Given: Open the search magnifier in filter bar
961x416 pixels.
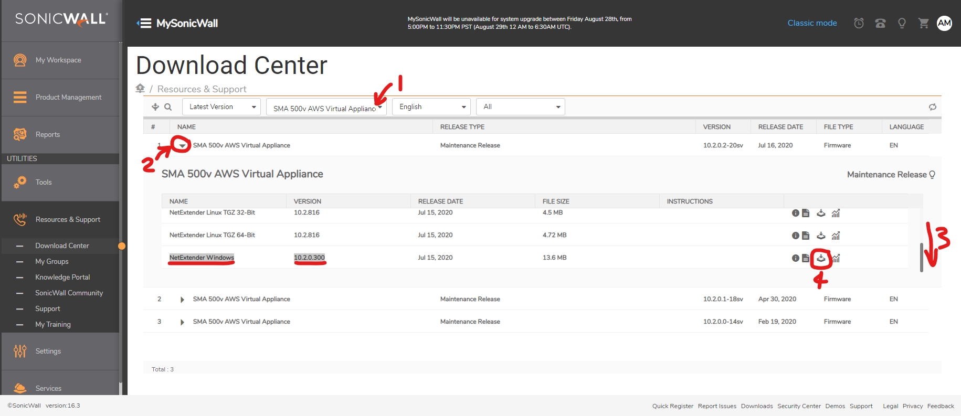Looking at the screenshot, I should click(168, 107).
